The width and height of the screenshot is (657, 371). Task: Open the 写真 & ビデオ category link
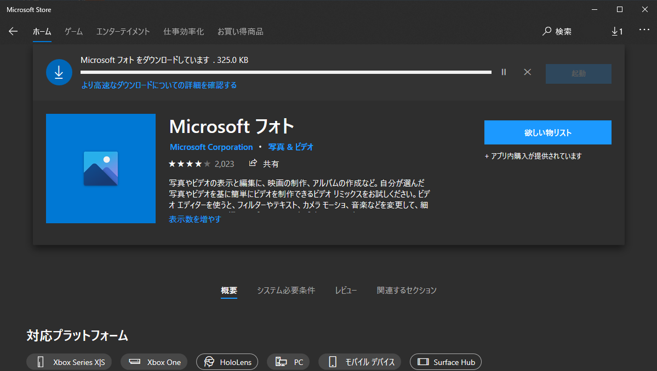point(291,147)
